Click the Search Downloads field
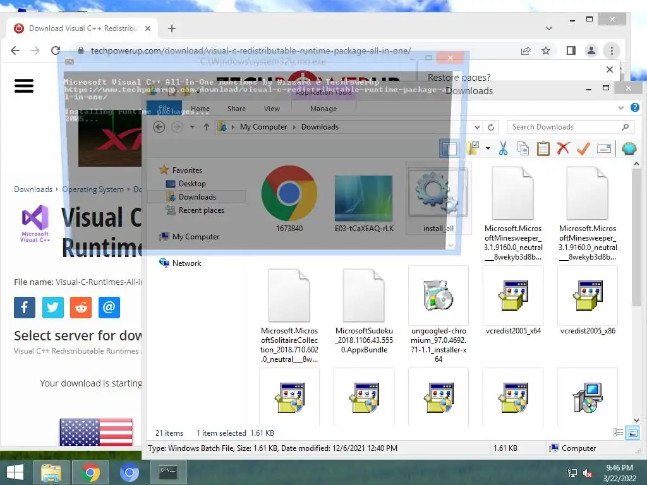Image resolution: width=647 pixels, height=485 pixels. [571, 127]
